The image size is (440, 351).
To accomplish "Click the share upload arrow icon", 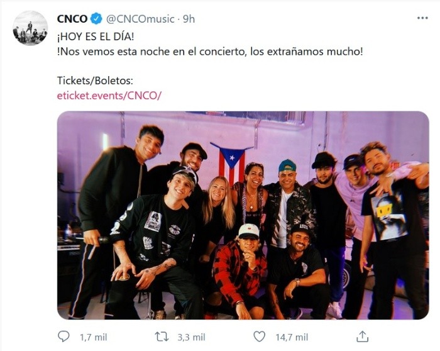I will [x=362, y=337].
